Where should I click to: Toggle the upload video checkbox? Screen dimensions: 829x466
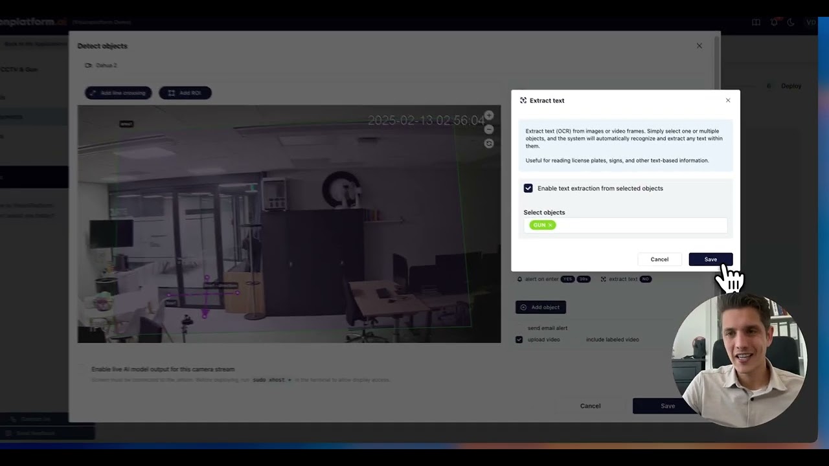(x=519, y=340)
